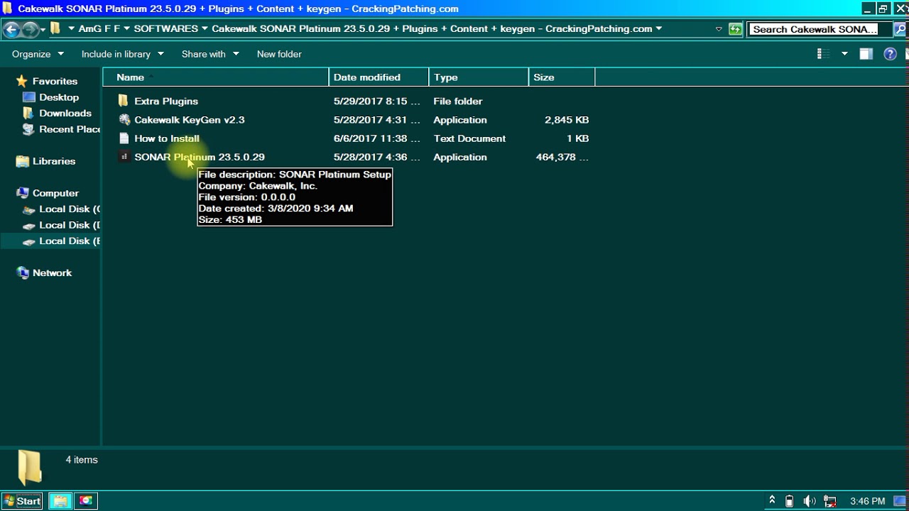Click the Favorites star icon

21,81
